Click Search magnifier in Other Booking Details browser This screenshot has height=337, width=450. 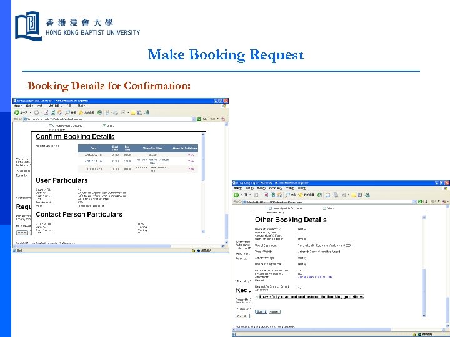pyautogui.click(x=287, y=195)
